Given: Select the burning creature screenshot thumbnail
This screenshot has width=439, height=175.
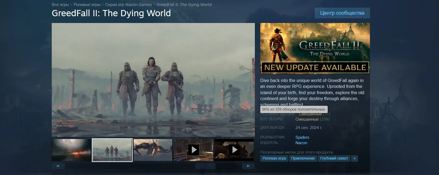Looking at the screenshot, I should pos(153,150).
